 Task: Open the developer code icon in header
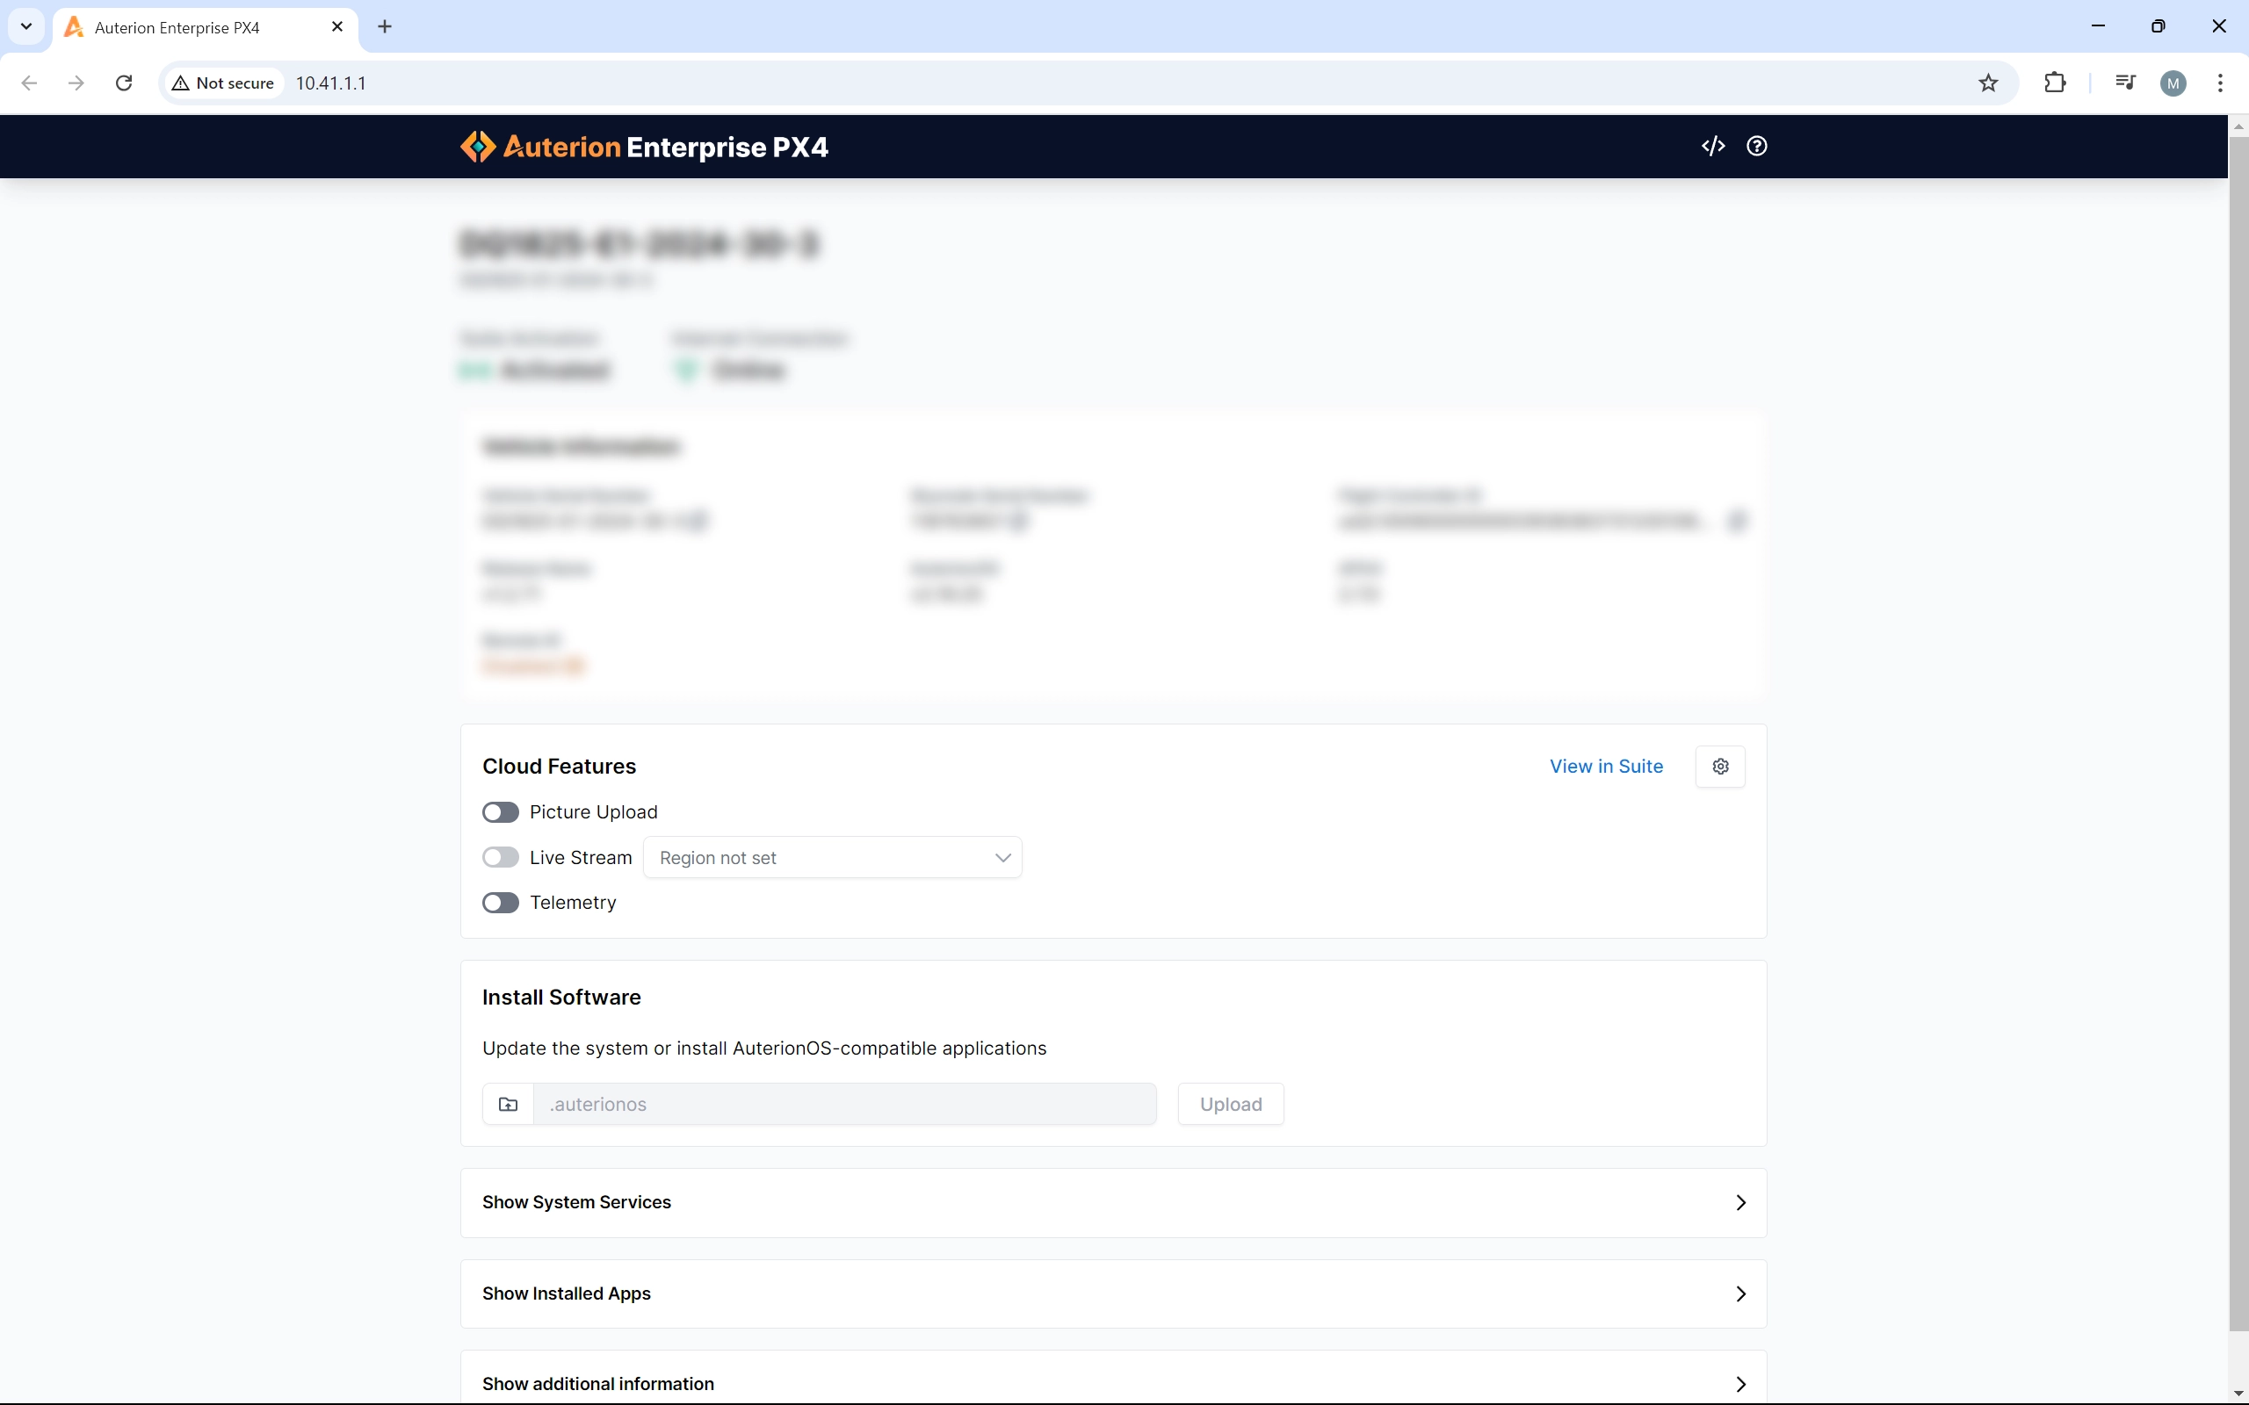[1713, 146]
